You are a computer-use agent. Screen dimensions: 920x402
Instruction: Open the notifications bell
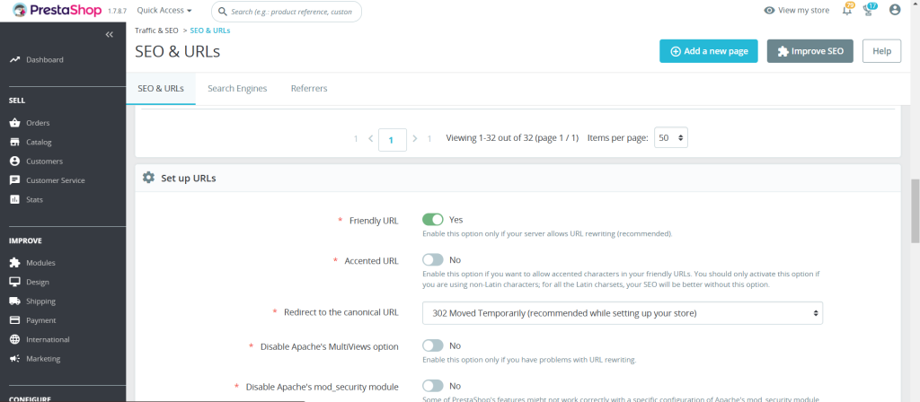[x=847, y=9]
